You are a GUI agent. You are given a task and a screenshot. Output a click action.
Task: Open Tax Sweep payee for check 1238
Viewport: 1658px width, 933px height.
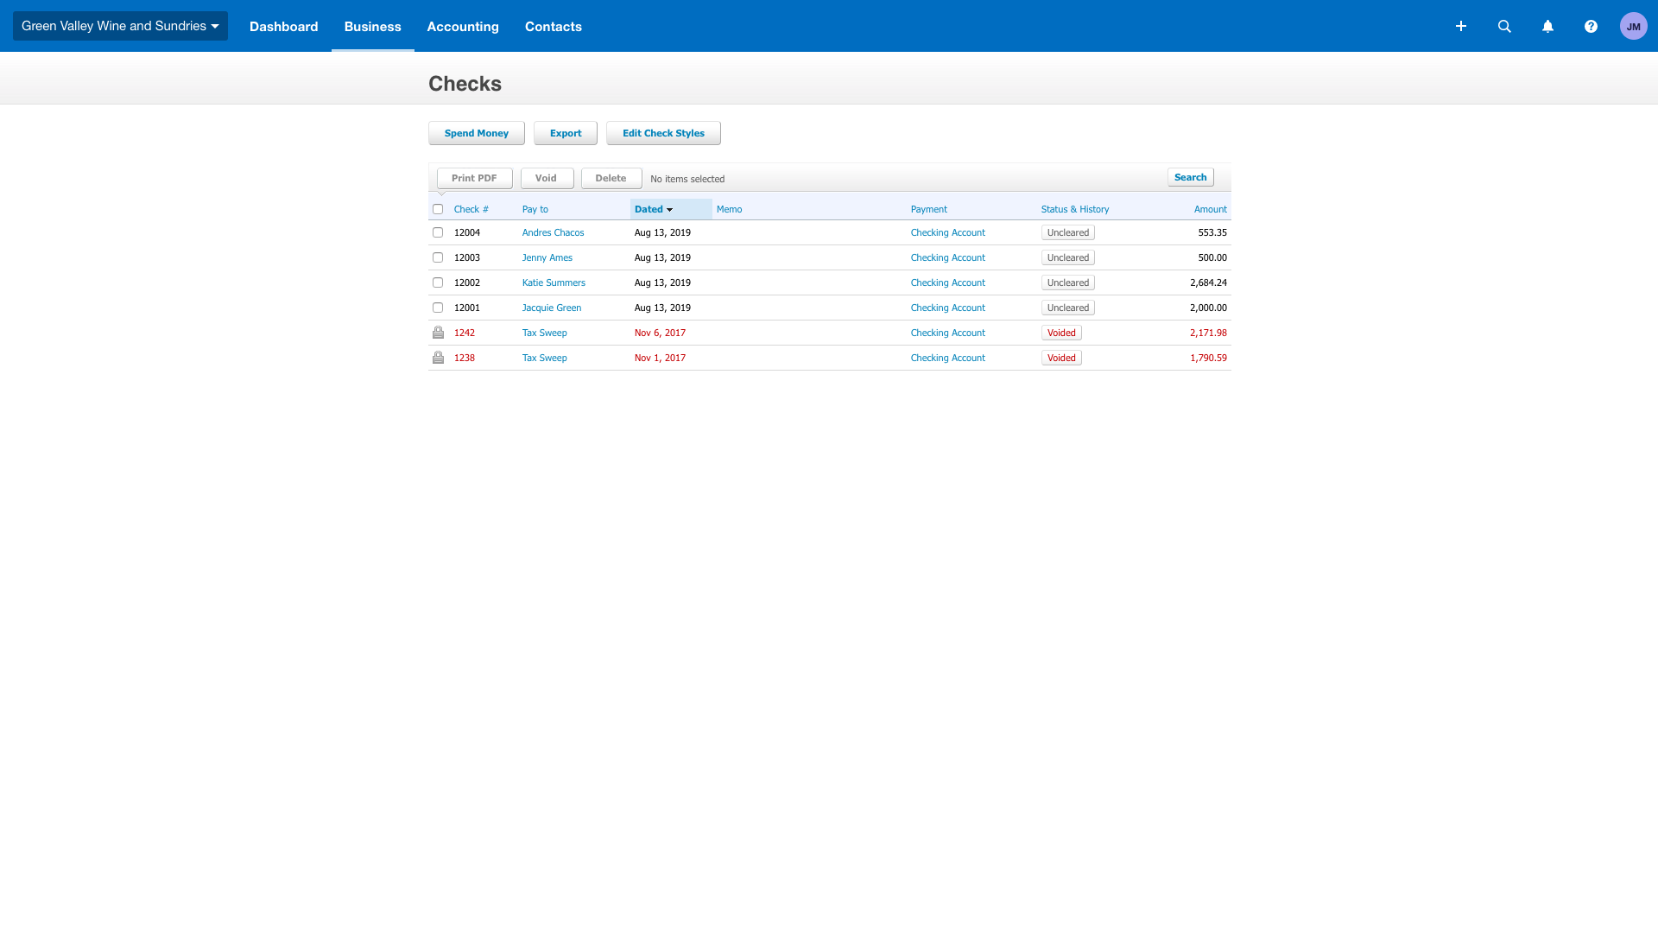click(545, 358)
